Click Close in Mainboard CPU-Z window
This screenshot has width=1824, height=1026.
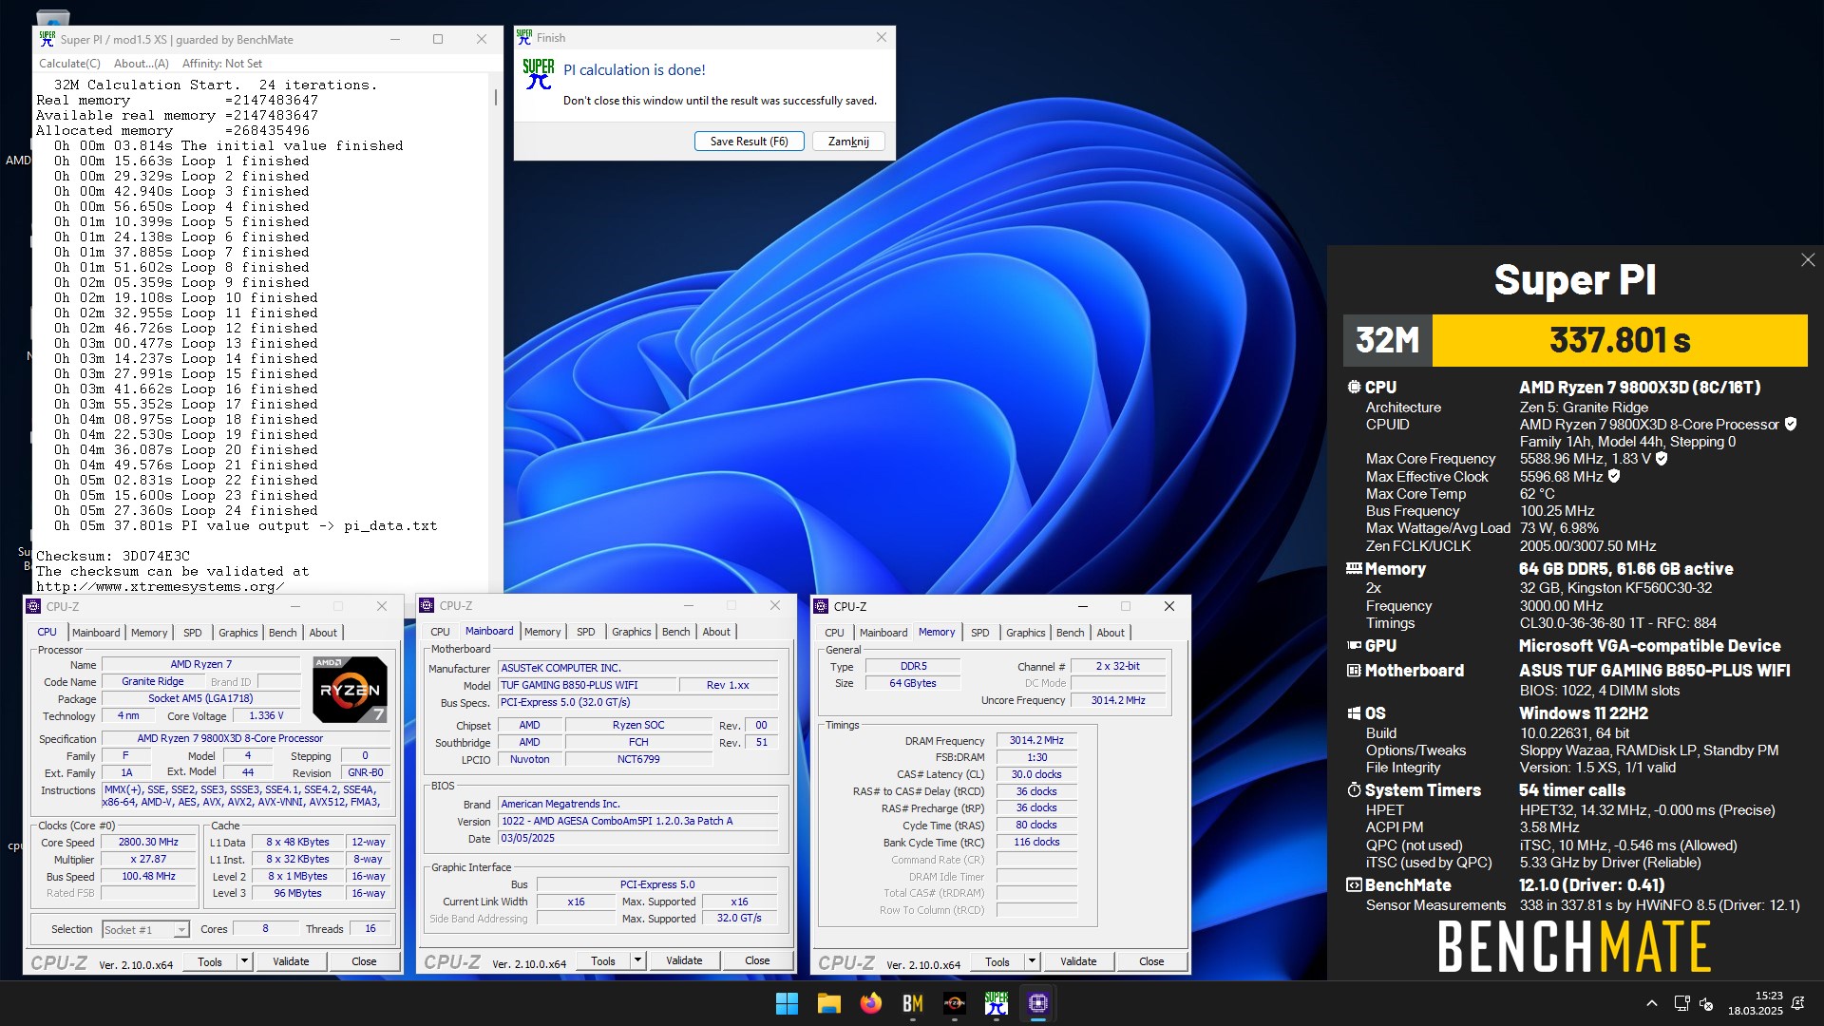757,960
